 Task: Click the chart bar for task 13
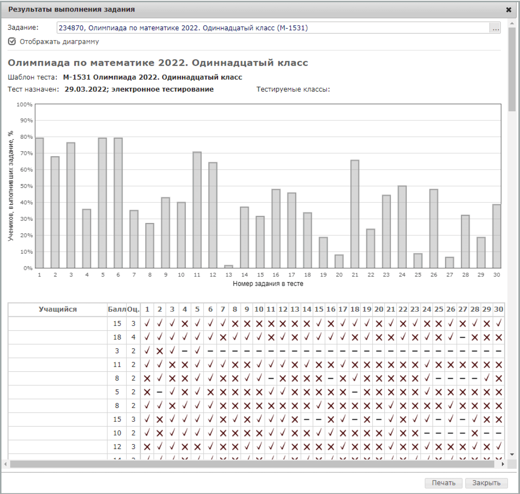(x=229, y=267)
